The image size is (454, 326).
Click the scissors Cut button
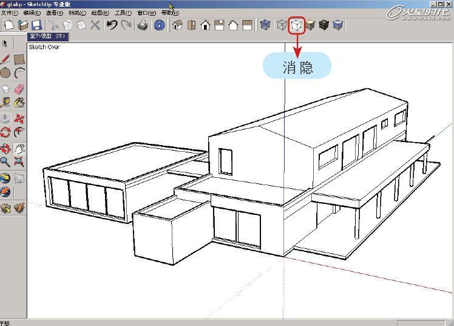pos(53,25)
